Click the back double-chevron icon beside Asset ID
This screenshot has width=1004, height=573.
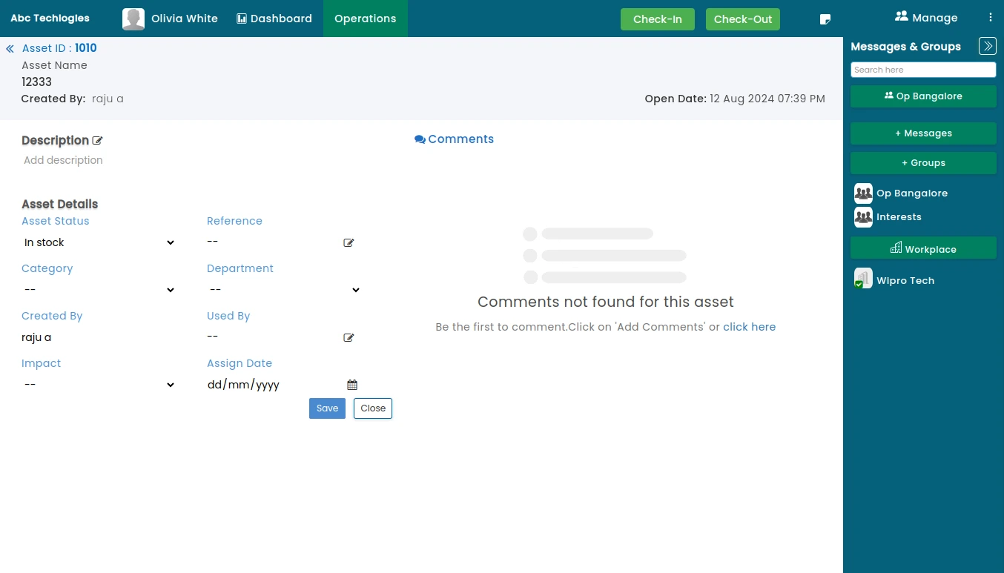tap(10, 49)
